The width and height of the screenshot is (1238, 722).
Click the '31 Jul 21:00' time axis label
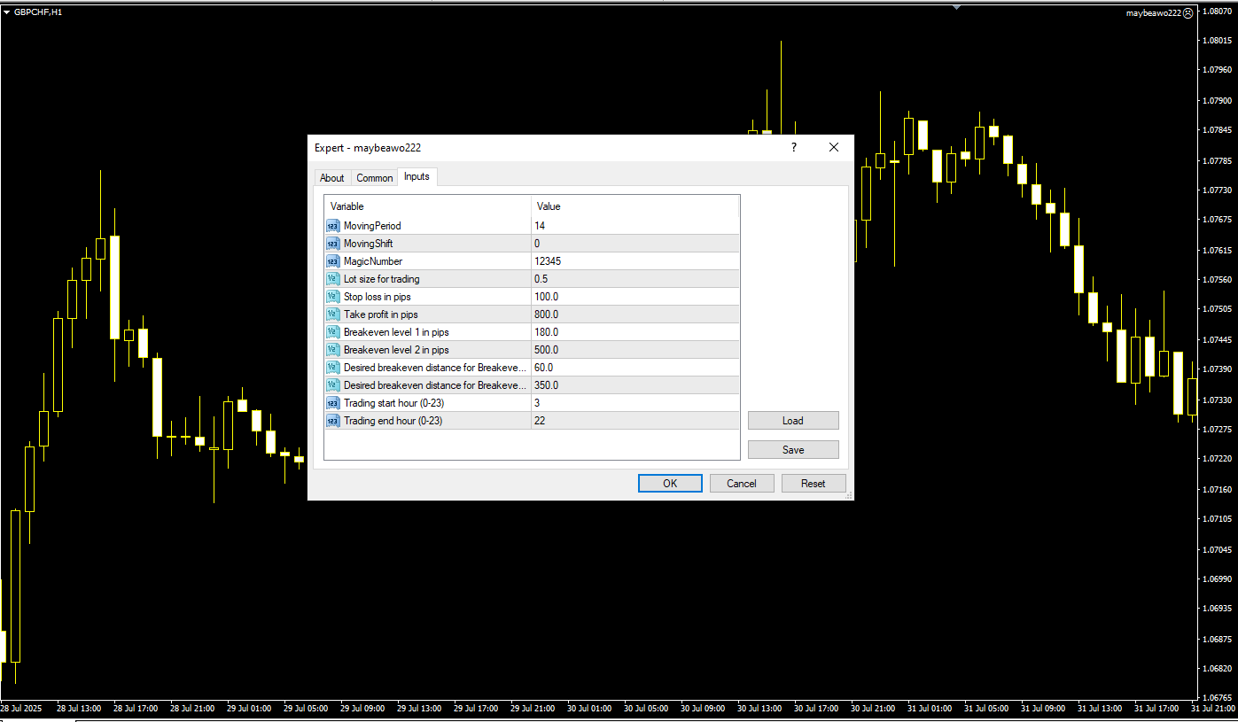(x=1213, y=709)
